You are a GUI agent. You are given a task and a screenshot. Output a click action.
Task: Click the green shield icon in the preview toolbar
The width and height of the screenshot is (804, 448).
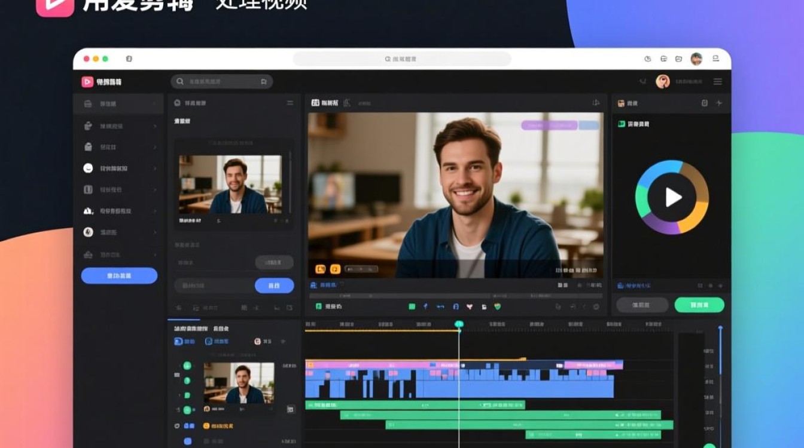pyautogui.click(x=497, y=306)
